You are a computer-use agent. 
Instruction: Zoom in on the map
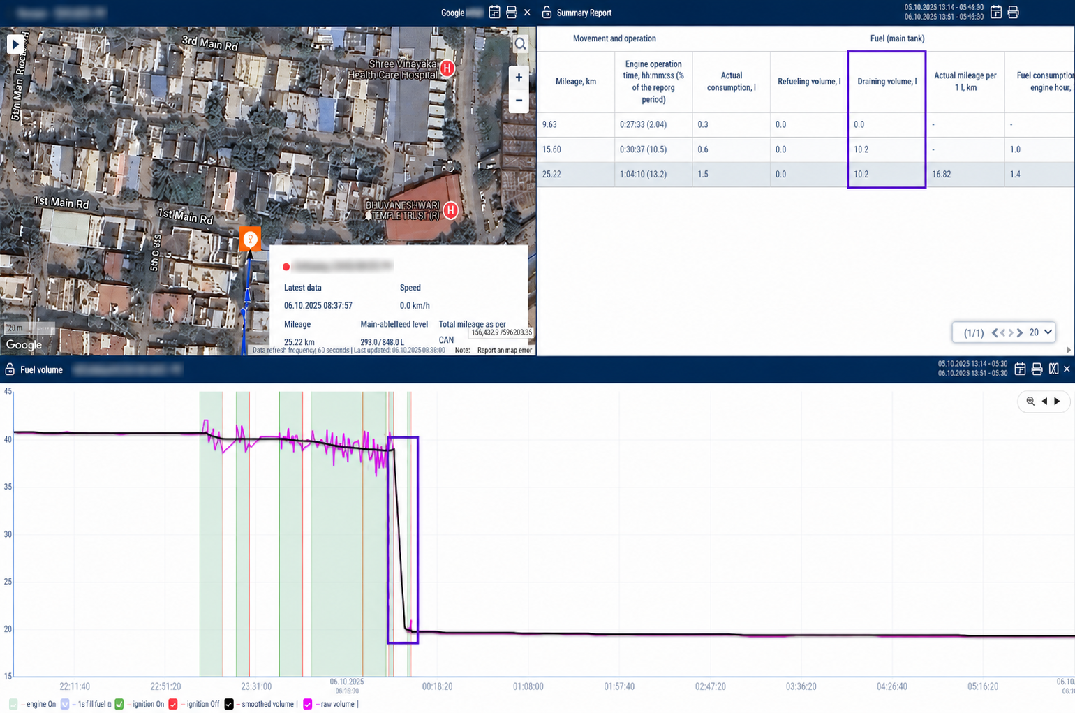tap(519, 78)
